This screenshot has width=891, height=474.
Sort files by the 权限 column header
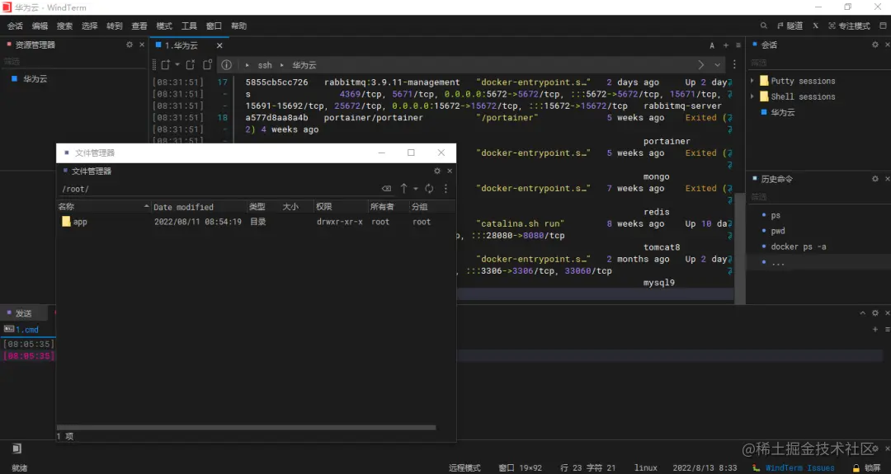[x=341, y=207]
